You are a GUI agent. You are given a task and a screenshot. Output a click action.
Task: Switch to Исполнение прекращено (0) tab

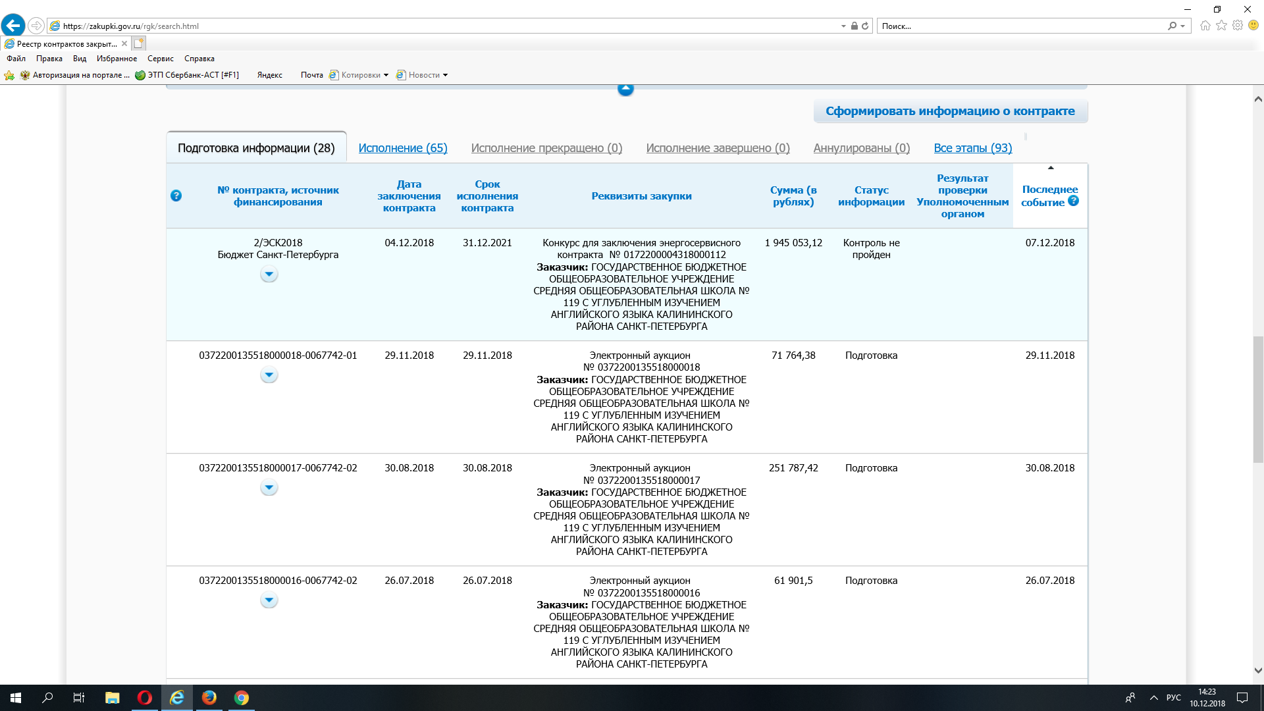(x=546, y=148)
